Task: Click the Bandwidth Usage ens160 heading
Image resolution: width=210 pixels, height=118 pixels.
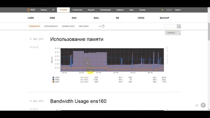Action: point(78,101)
